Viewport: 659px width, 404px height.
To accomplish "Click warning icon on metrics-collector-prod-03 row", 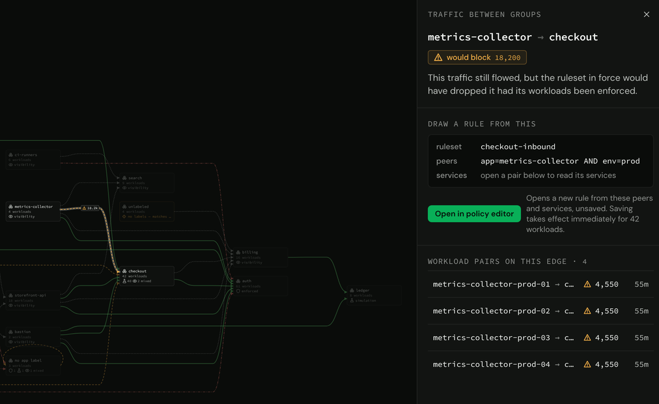I will (x=587, y=338).
